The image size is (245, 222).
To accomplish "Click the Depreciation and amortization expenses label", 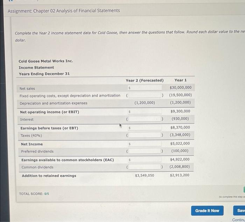I will tap(54, 103).
